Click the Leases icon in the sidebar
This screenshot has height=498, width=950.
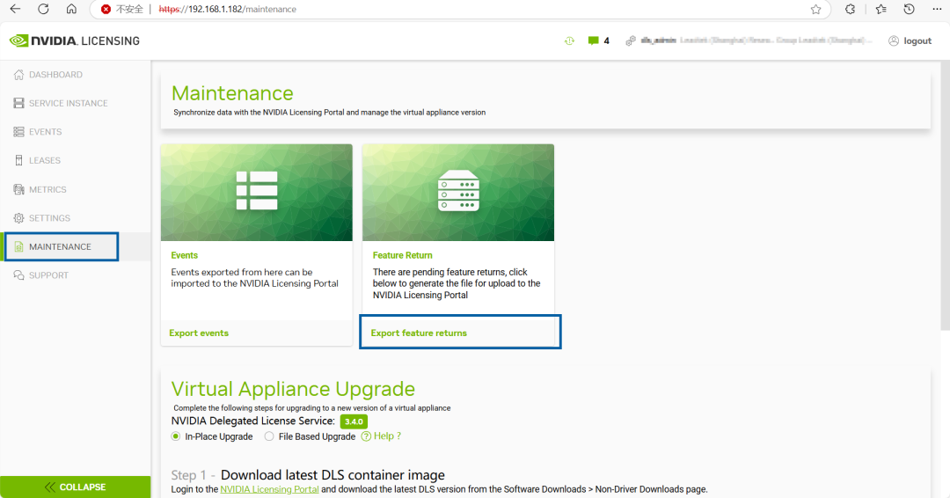point(18,160)
